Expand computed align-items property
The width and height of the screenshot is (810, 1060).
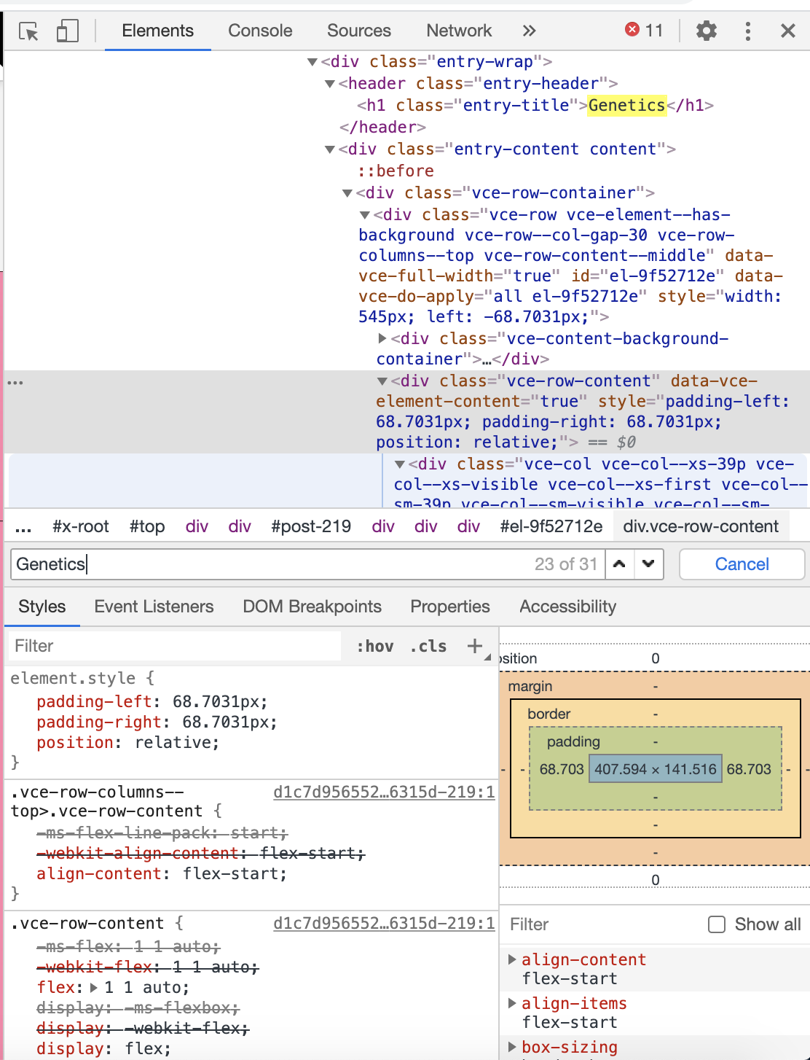pyautogui.click(x=512, y=1003)
